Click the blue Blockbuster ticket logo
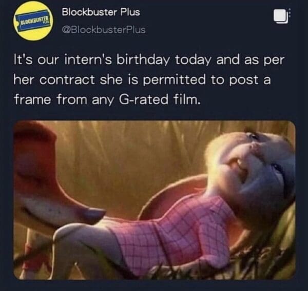The image size is (308, 291). tap(34, 22)
